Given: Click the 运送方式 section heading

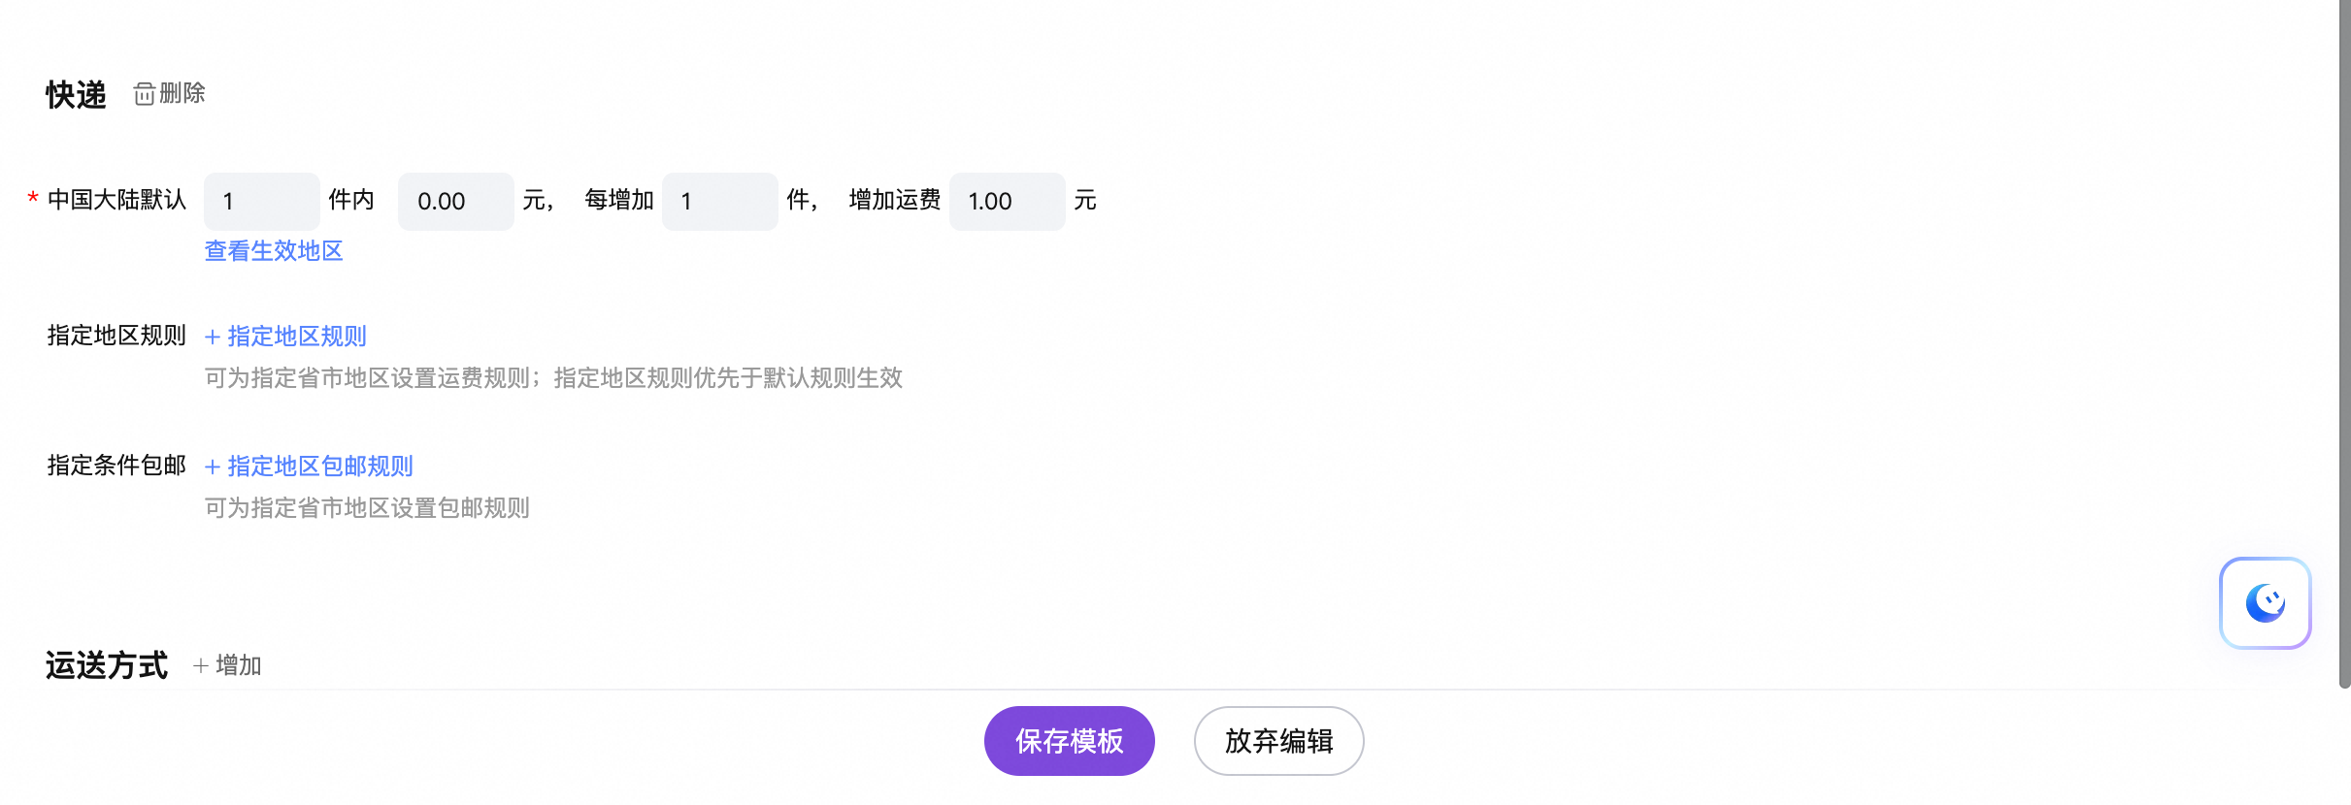Looking at the screenshot, I should click(107, 665).
